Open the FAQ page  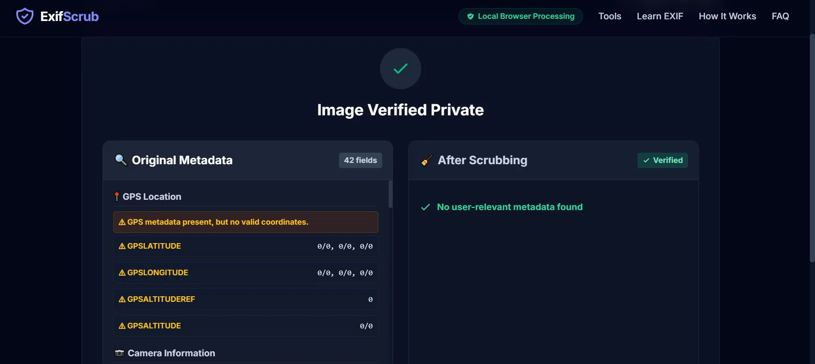point(780,16)
